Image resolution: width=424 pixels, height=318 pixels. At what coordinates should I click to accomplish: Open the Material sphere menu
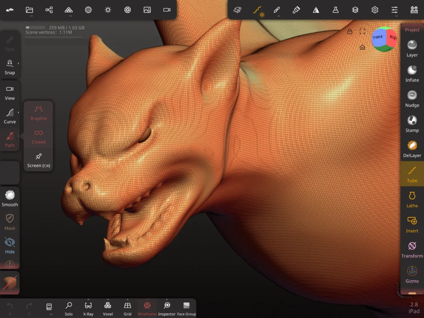(88, 10)
